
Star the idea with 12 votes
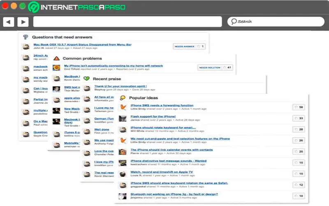click(296, 185)
